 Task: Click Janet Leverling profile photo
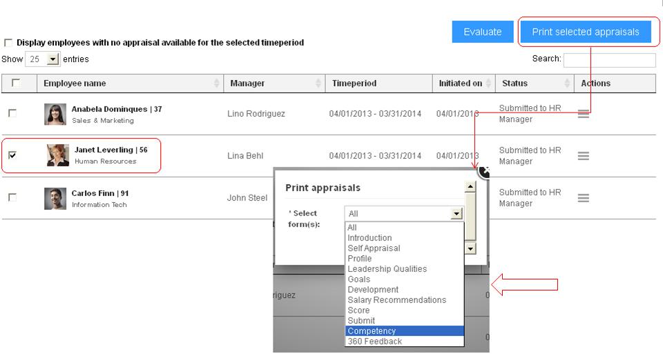[x=58, y=155]
